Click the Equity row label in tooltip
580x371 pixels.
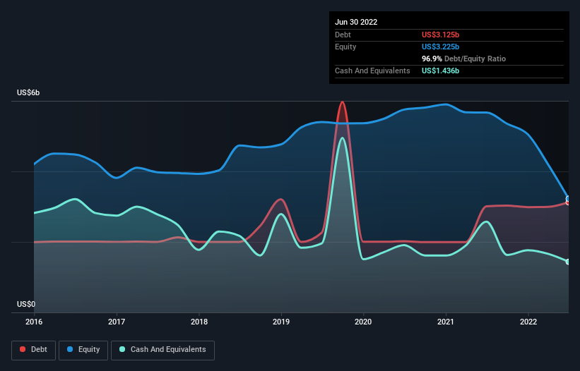[345, 47]
